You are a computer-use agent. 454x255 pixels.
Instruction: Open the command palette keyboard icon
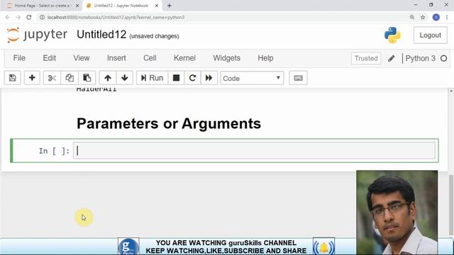coord(298,78)
